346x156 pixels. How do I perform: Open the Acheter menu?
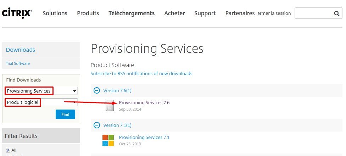pyautogui.click(x=174, y=13)
